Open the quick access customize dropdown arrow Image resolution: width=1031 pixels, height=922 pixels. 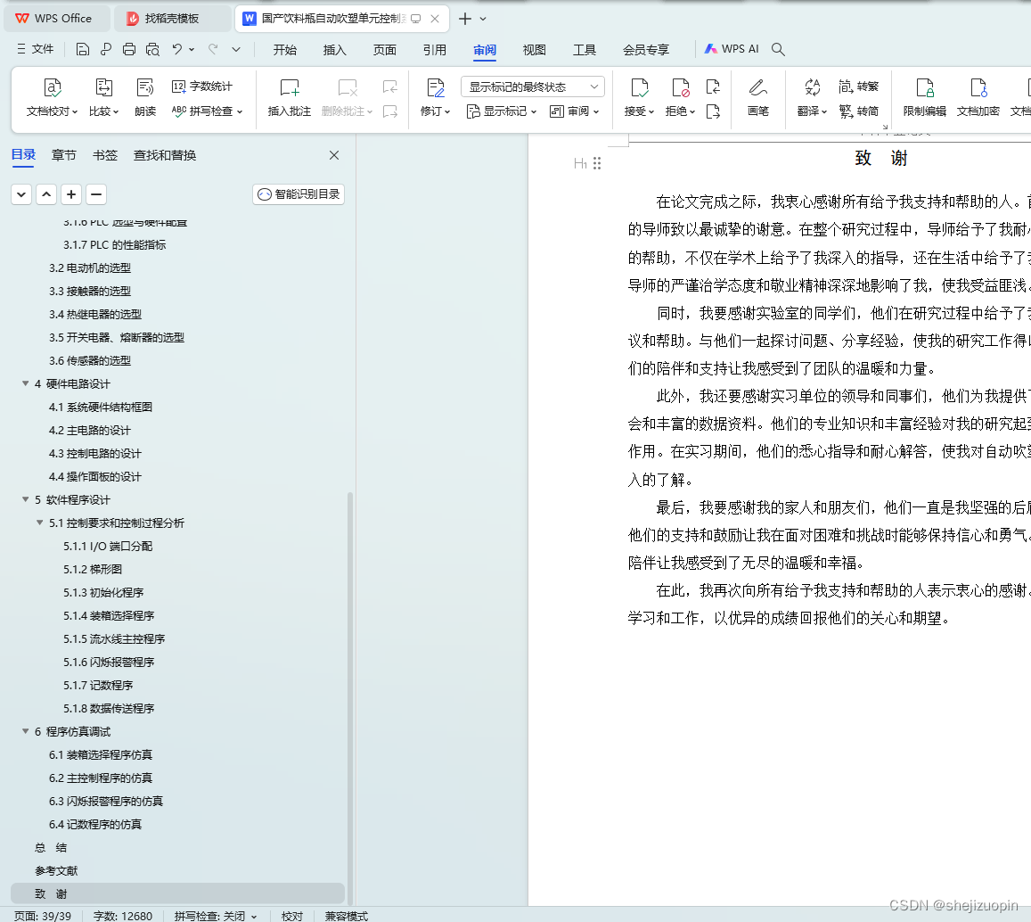coord(236,49)
